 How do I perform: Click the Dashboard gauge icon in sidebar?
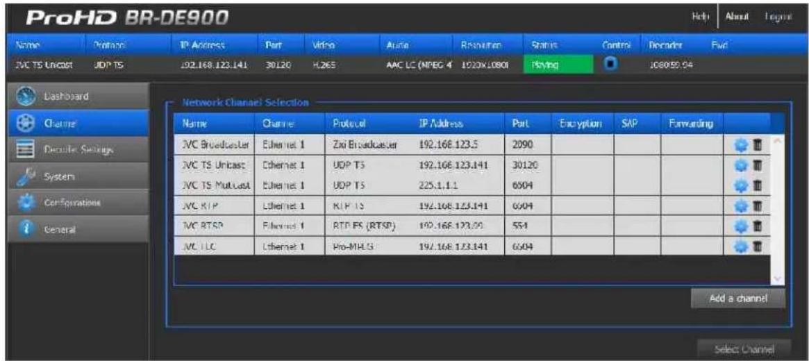26,96
